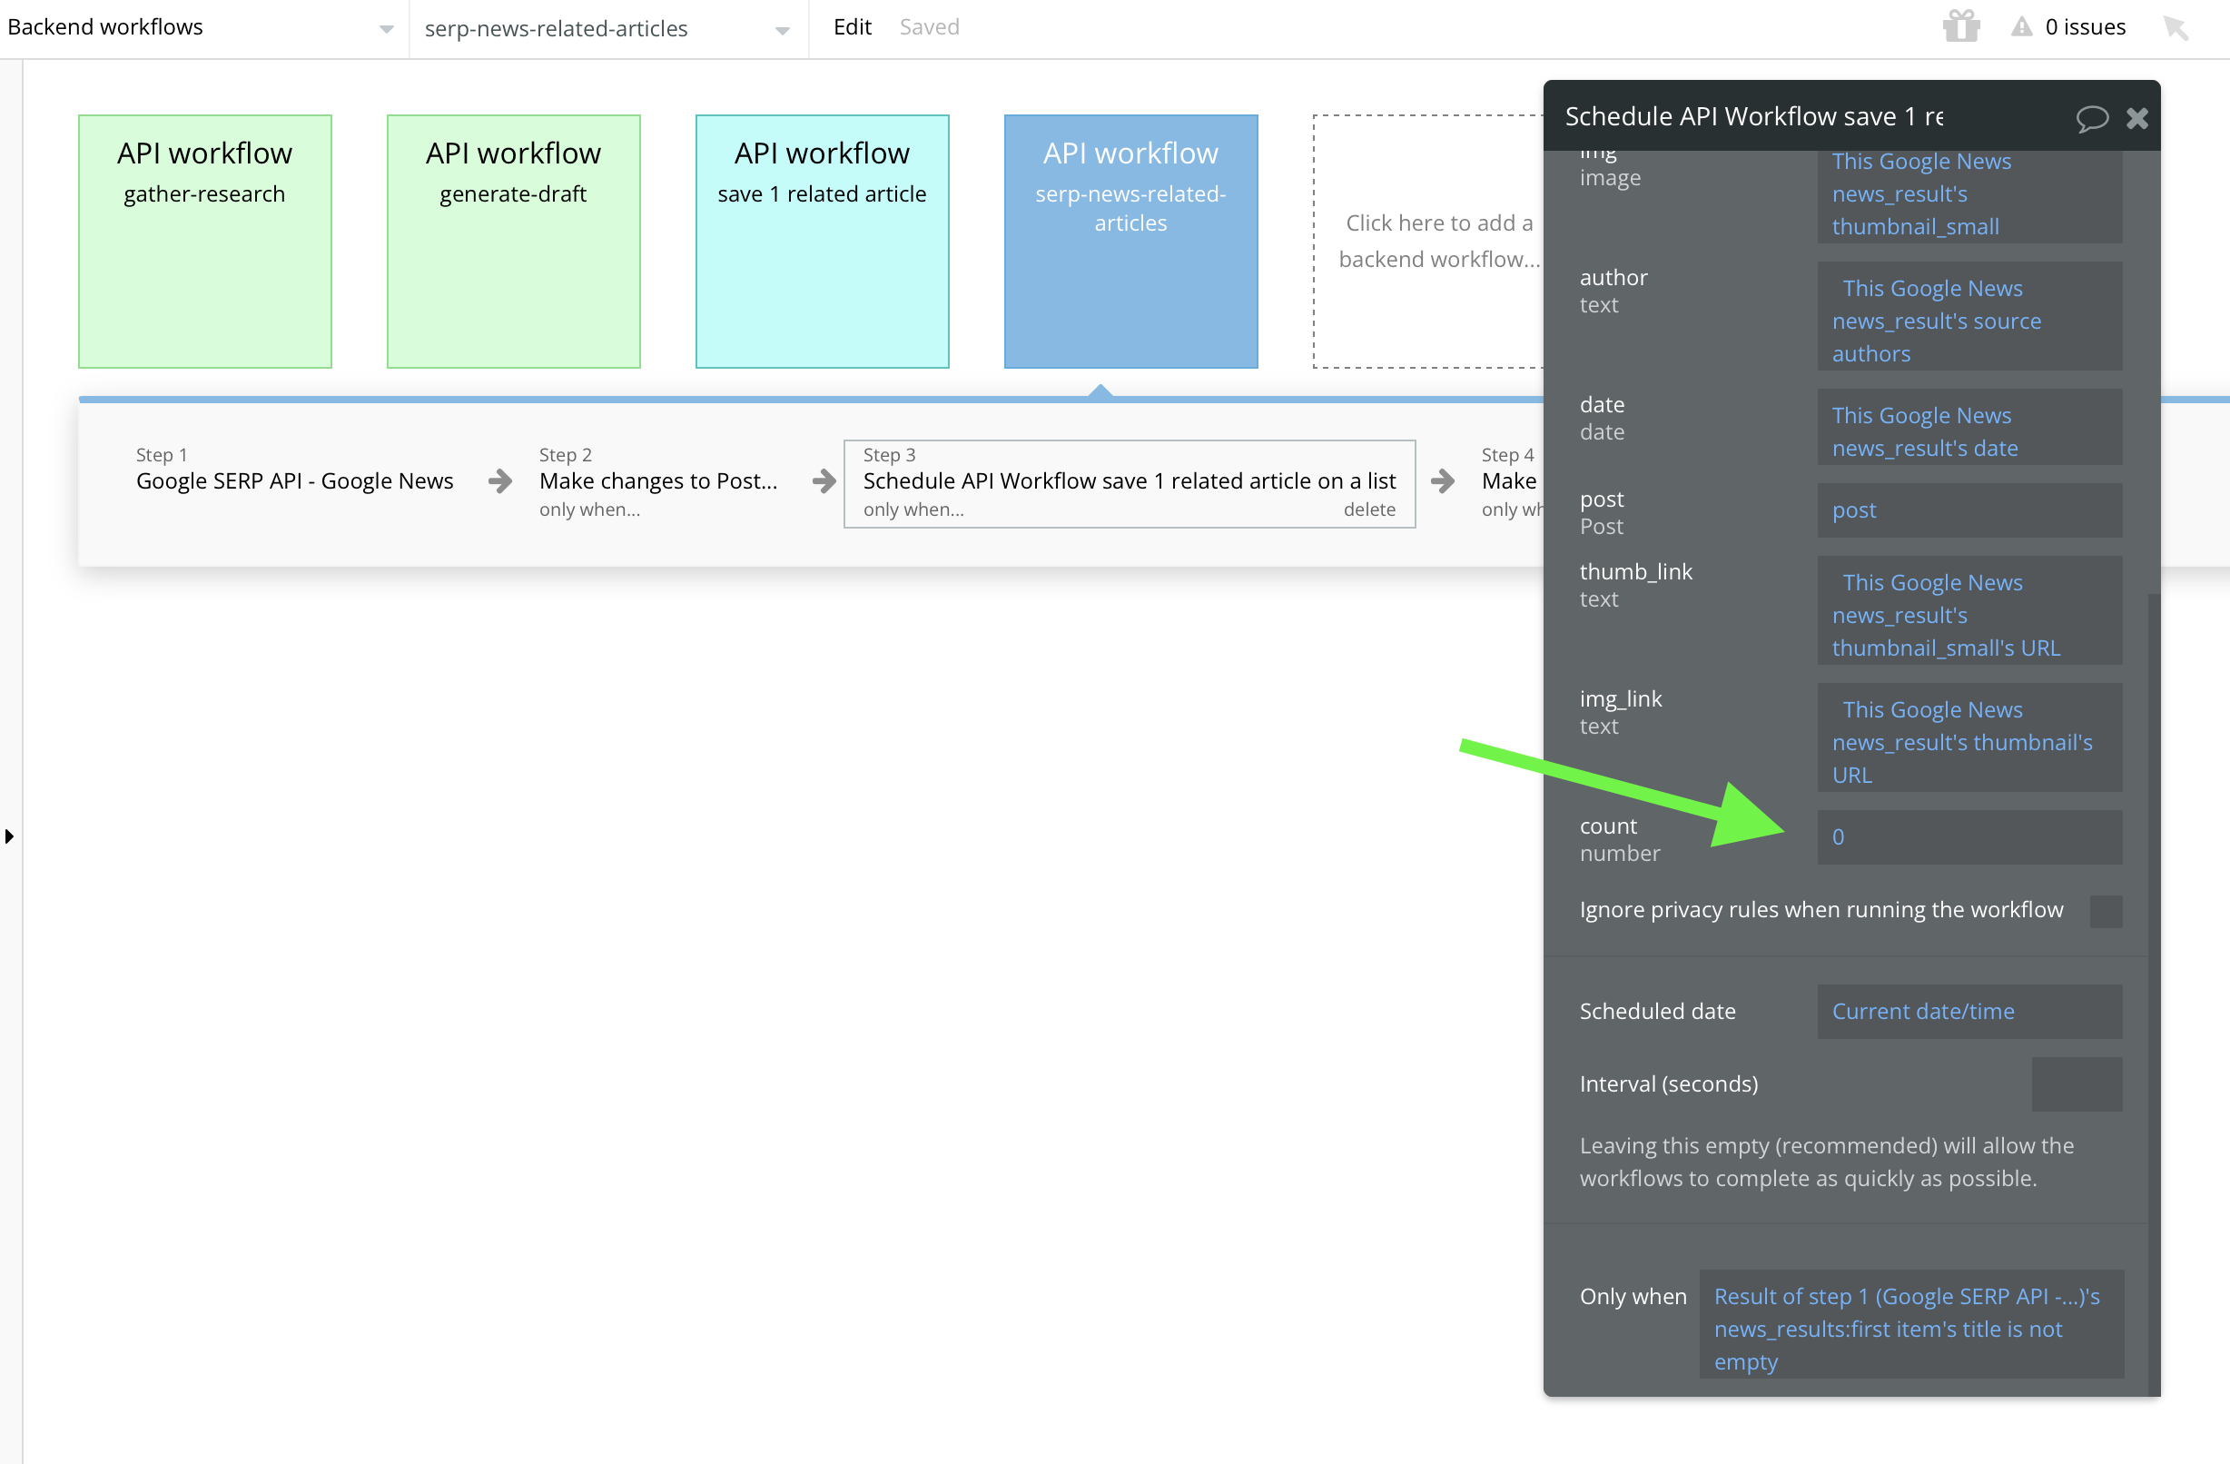Edit the img image parameter expression
Screen dimensions: 2230x1464
pyautogui.click(x=1969, y=195)
